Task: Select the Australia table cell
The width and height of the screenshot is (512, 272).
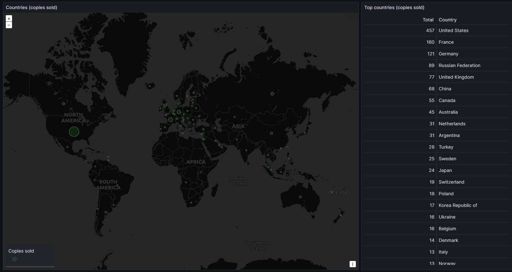Action: 473,112
